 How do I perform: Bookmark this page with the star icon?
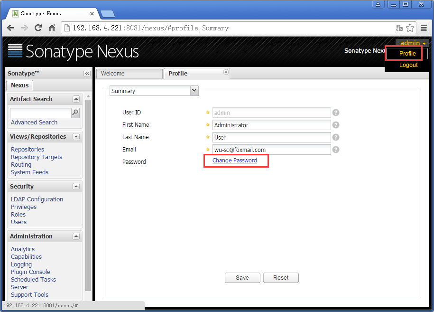pyautogui.click(x=410, y=28)
